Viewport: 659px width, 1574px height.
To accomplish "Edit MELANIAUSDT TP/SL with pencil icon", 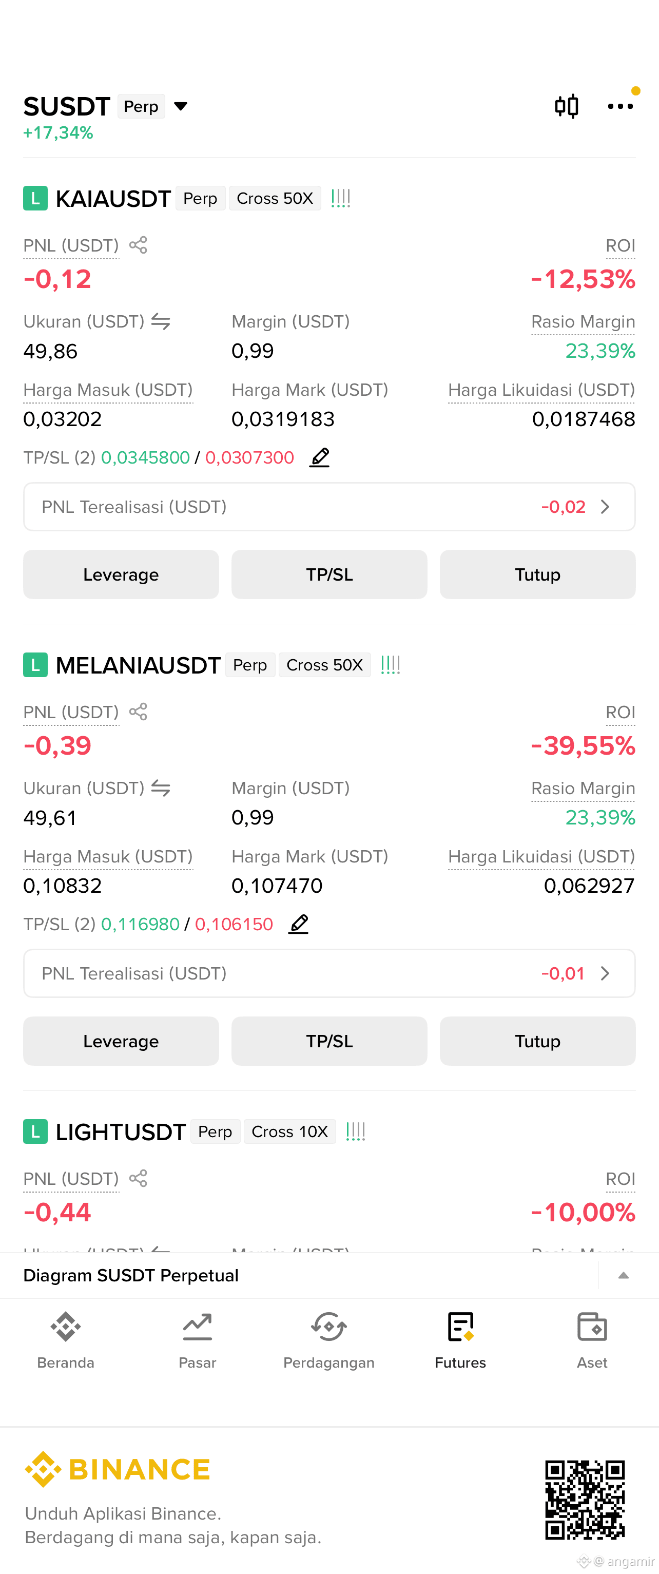I will pos(299,923).
